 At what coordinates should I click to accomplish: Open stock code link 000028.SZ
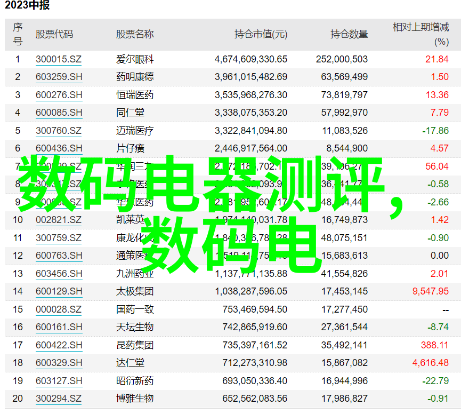click(59, 309)
